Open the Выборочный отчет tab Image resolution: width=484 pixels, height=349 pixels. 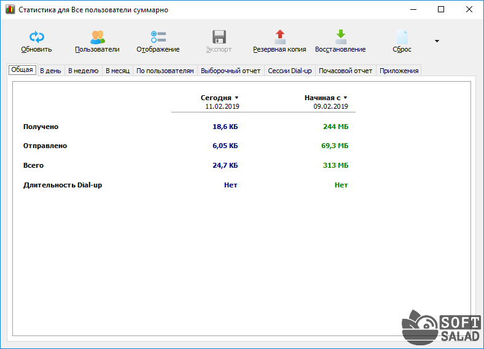coord(230,71)
